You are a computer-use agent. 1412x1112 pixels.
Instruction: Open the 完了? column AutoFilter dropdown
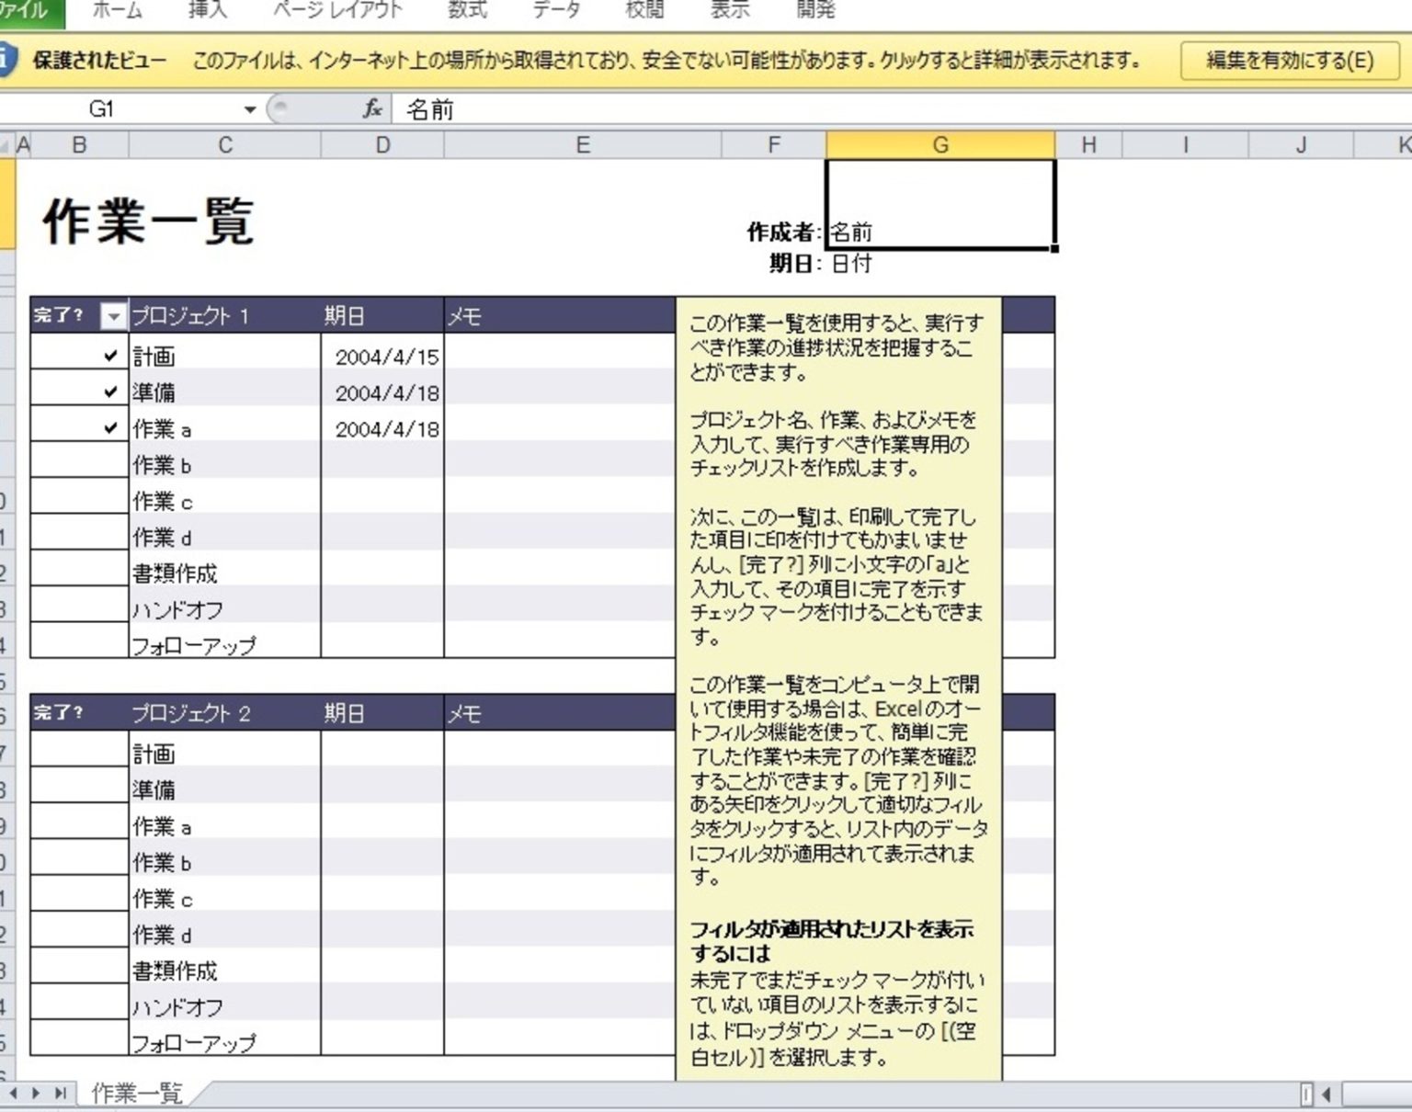click(x=114, y=315)
